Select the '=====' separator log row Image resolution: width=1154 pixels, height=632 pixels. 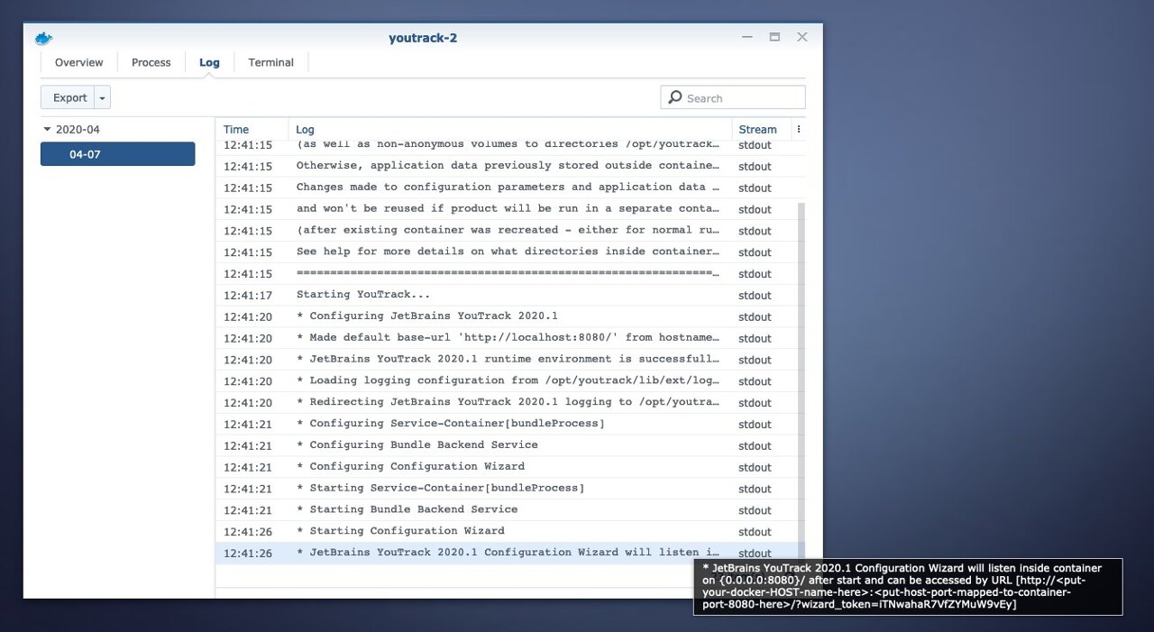pos(507,273)
